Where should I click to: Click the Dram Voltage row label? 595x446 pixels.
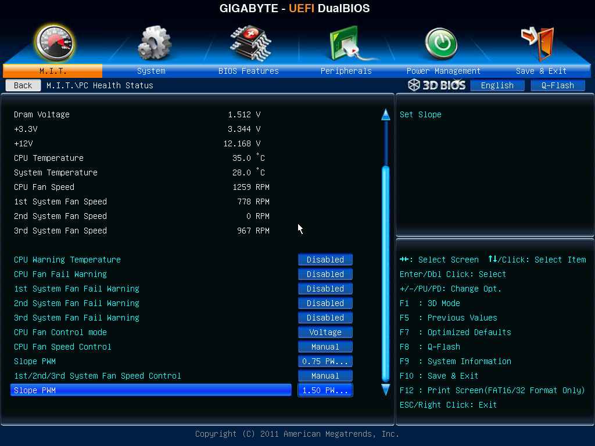tap(42, 114)
